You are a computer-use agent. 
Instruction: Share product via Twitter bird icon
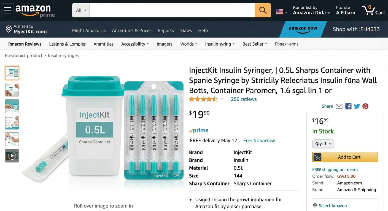[357, 106]
